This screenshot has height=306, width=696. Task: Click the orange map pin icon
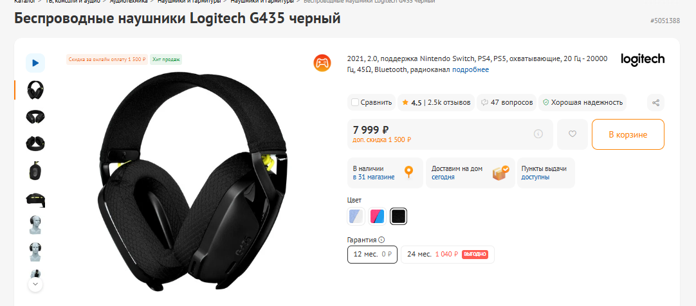point(408,172)
